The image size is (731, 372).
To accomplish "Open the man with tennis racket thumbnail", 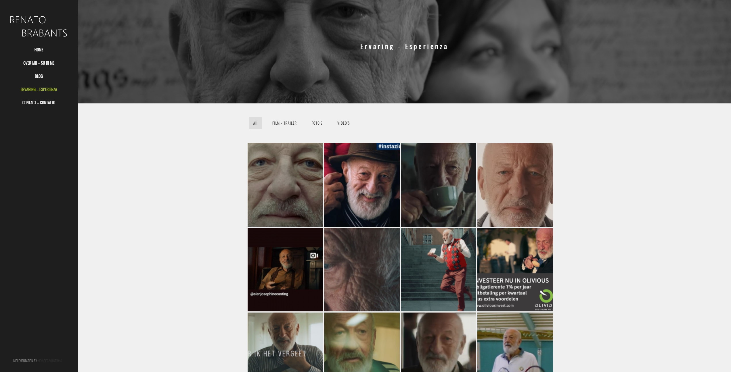I will 515,342.
